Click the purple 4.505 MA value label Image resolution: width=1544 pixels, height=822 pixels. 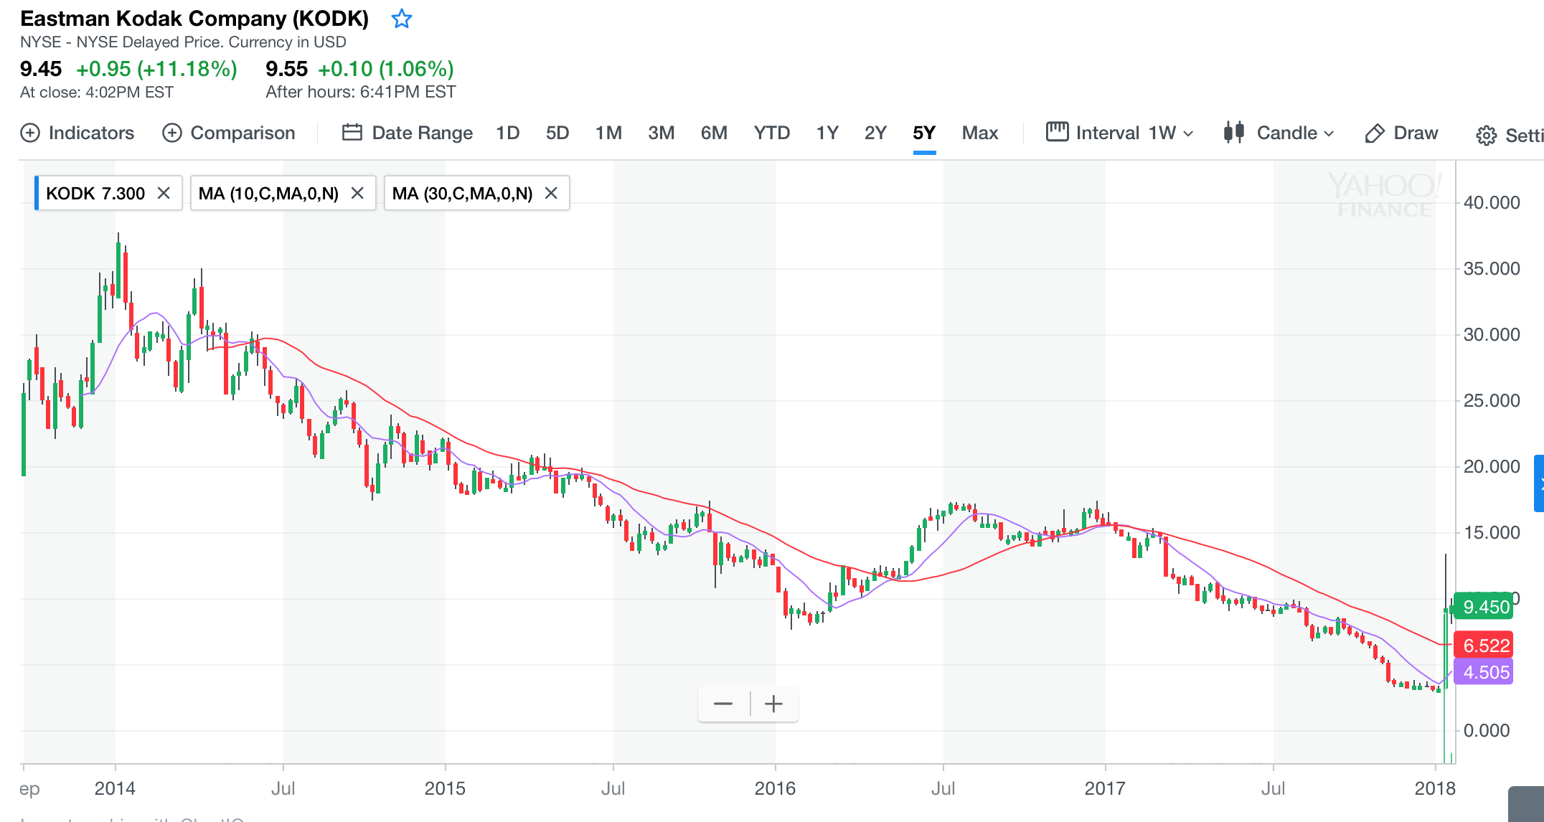(x=1485, y=672)
